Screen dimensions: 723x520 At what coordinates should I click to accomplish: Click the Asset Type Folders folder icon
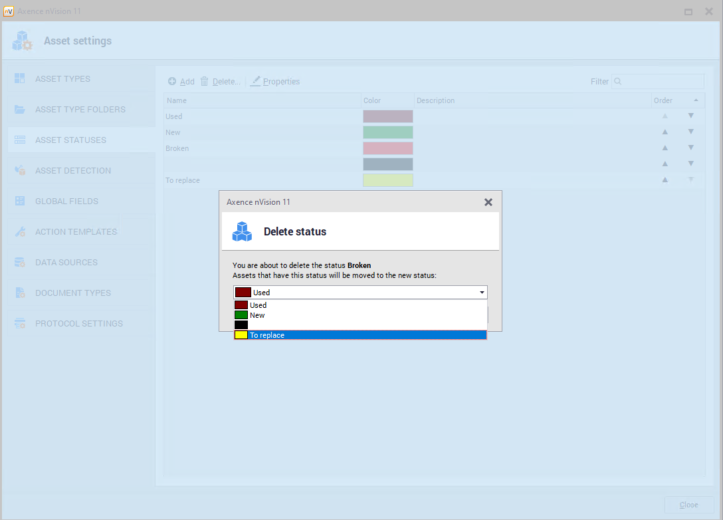[20, 109]
